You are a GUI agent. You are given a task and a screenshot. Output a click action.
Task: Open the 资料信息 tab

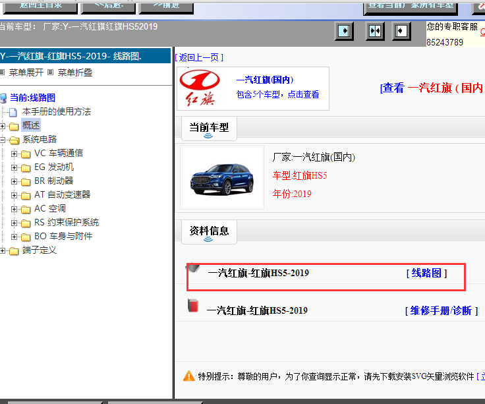tap(209, 232)
